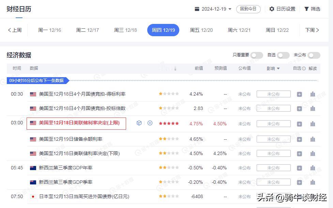Toggle the 只看重要 switch
The width and height of the screenshot is (333, 208).
click(x=257, y=55)
